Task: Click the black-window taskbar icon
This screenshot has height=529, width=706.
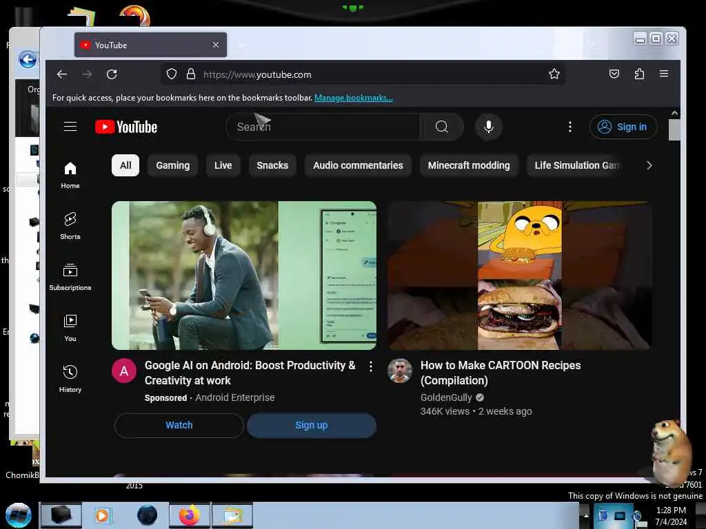Action: click(61, 515)
